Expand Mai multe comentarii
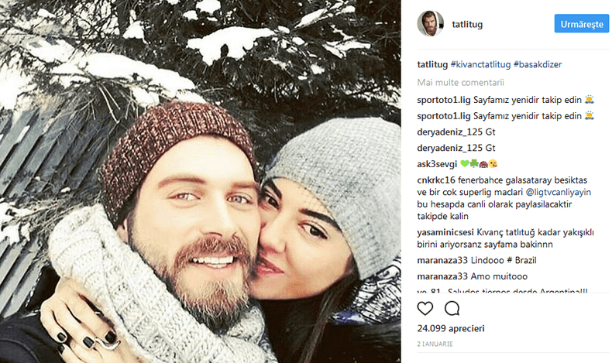Image resolution: width=612 pixels, height=363 pixels. pos(461,82)
